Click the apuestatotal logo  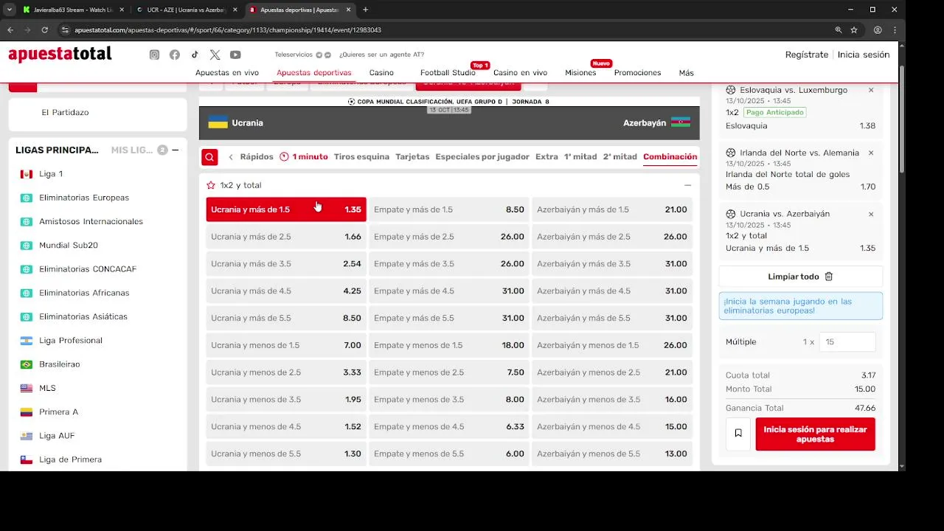click(60, 55)
